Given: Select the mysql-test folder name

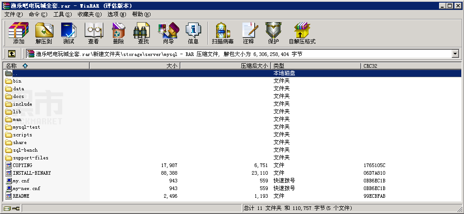Looking at the screenshot, I should [27, 127].
